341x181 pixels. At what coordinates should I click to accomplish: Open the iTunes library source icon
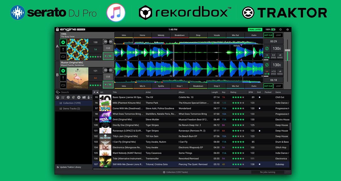point(68,97)
